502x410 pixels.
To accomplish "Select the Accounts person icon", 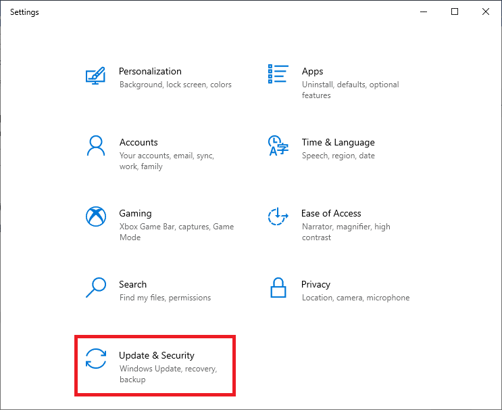I will click(x=96, y=145).
